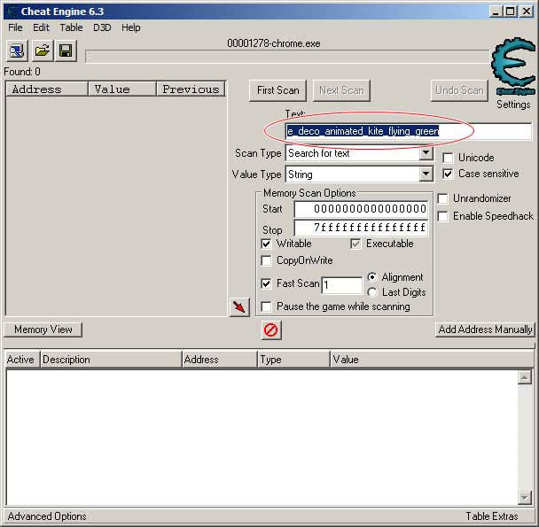Click the Stop address field
Screen dimensions: 539x527
(361, 228)
